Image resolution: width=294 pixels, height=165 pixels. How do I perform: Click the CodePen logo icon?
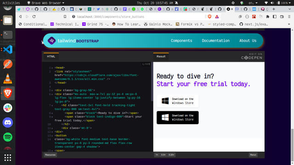coord(252,58)
